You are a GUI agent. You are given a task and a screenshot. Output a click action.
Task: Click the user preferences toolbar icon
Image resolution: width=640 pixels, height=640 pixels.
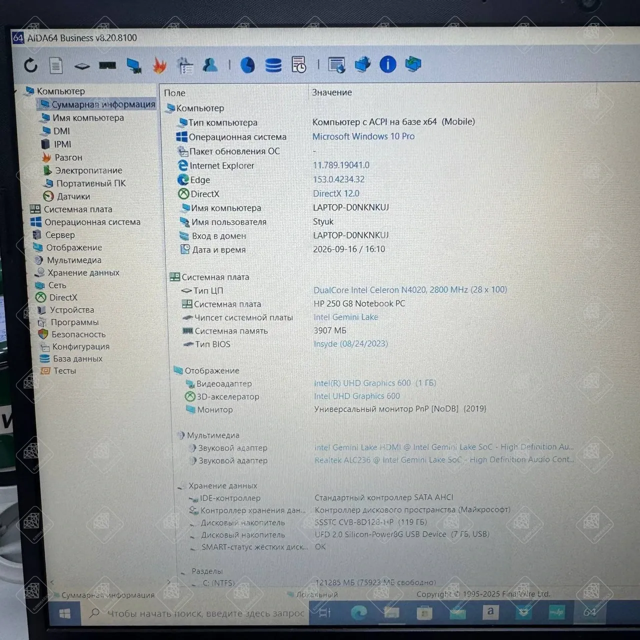[210, 65]
